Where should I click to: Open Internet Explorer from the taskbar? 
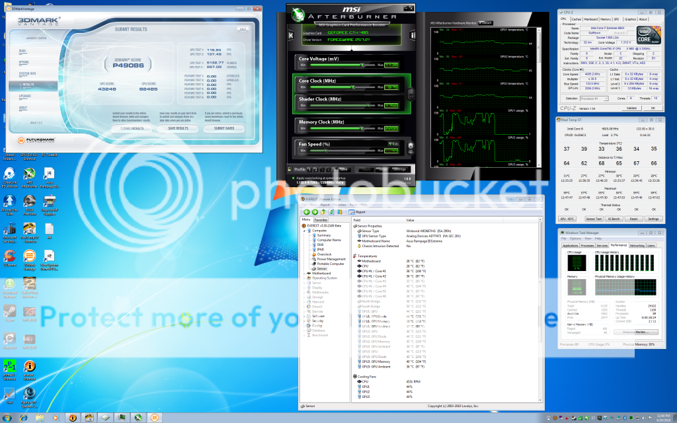tap(23, 418)
